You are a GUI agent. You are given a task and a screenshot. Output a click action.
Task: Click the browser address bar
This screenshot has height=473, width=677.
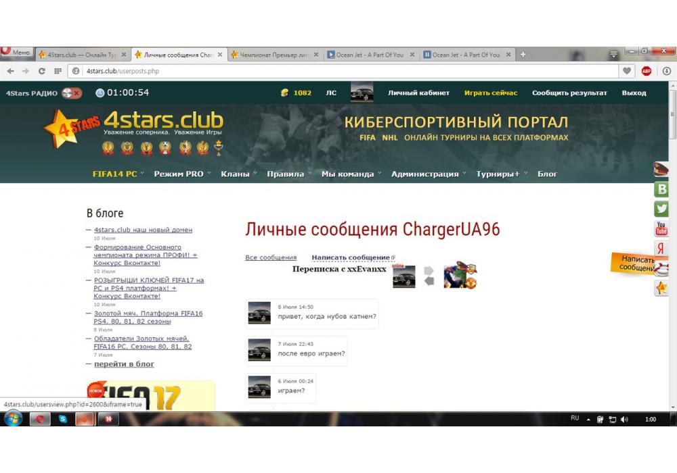tap(338, 71)
